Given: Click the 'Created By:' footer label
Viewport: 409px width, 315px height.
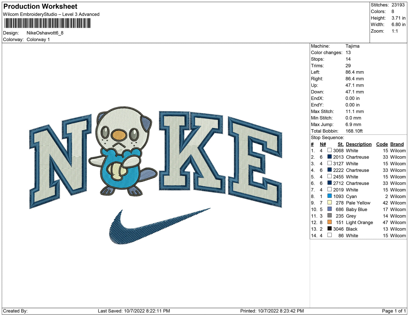Looking at the screenshot, I should pyautogui.click(x=15, y=311).
